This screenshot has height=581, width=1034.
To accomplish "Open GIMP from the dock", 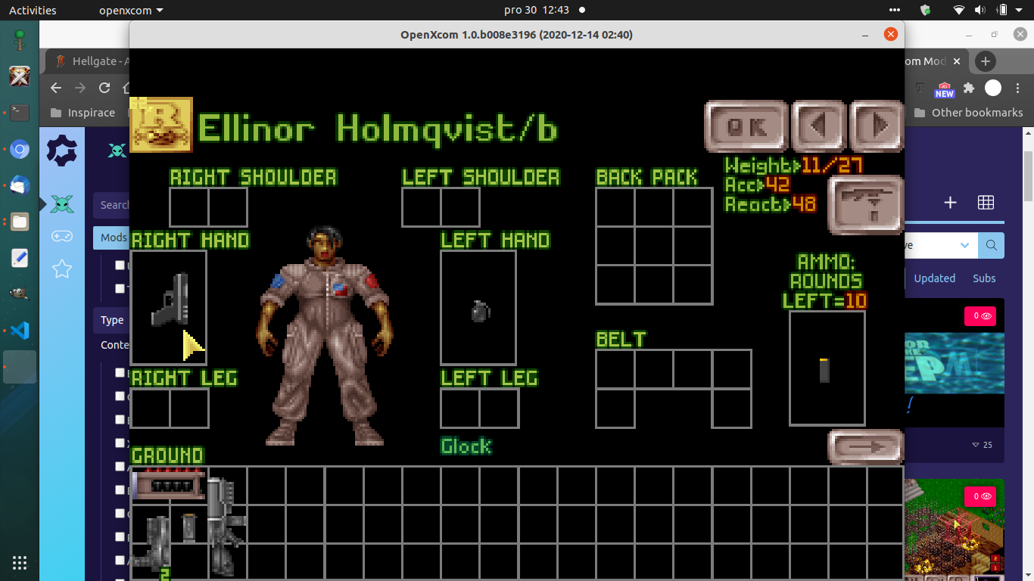I will point(20,294).
